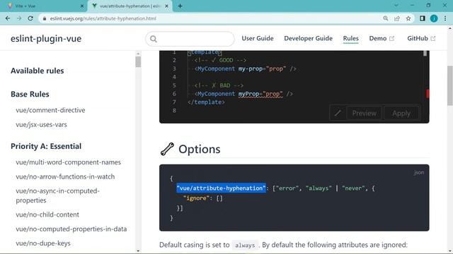Click the eslint-plugin-vue site title
The image size is (453, 254).
(x=46, y=39)
